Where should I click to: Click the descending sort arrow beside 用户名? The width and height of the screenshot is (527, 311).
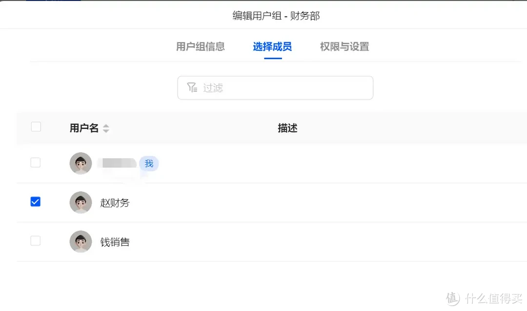pos(106,130)
